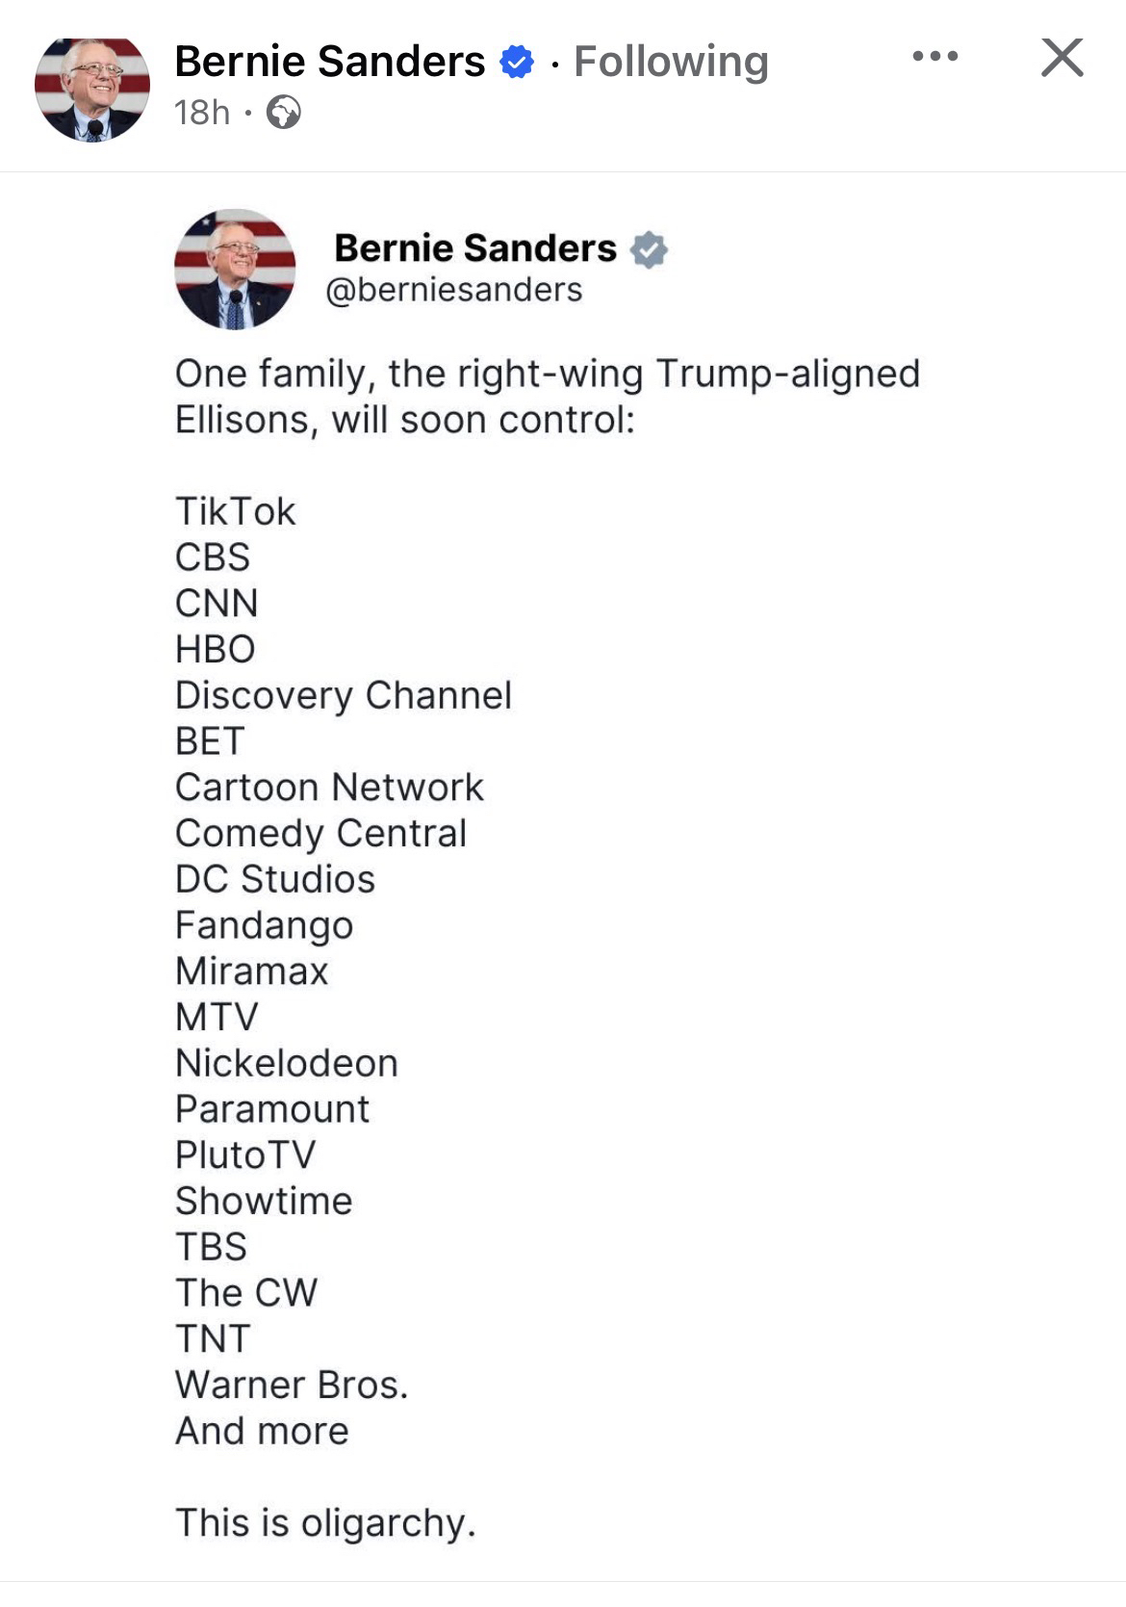Viewport: 1126px width, 1607px height.
Task: Open the header profile picture of Bernie Sanders
Action: (x=92, y=90)
